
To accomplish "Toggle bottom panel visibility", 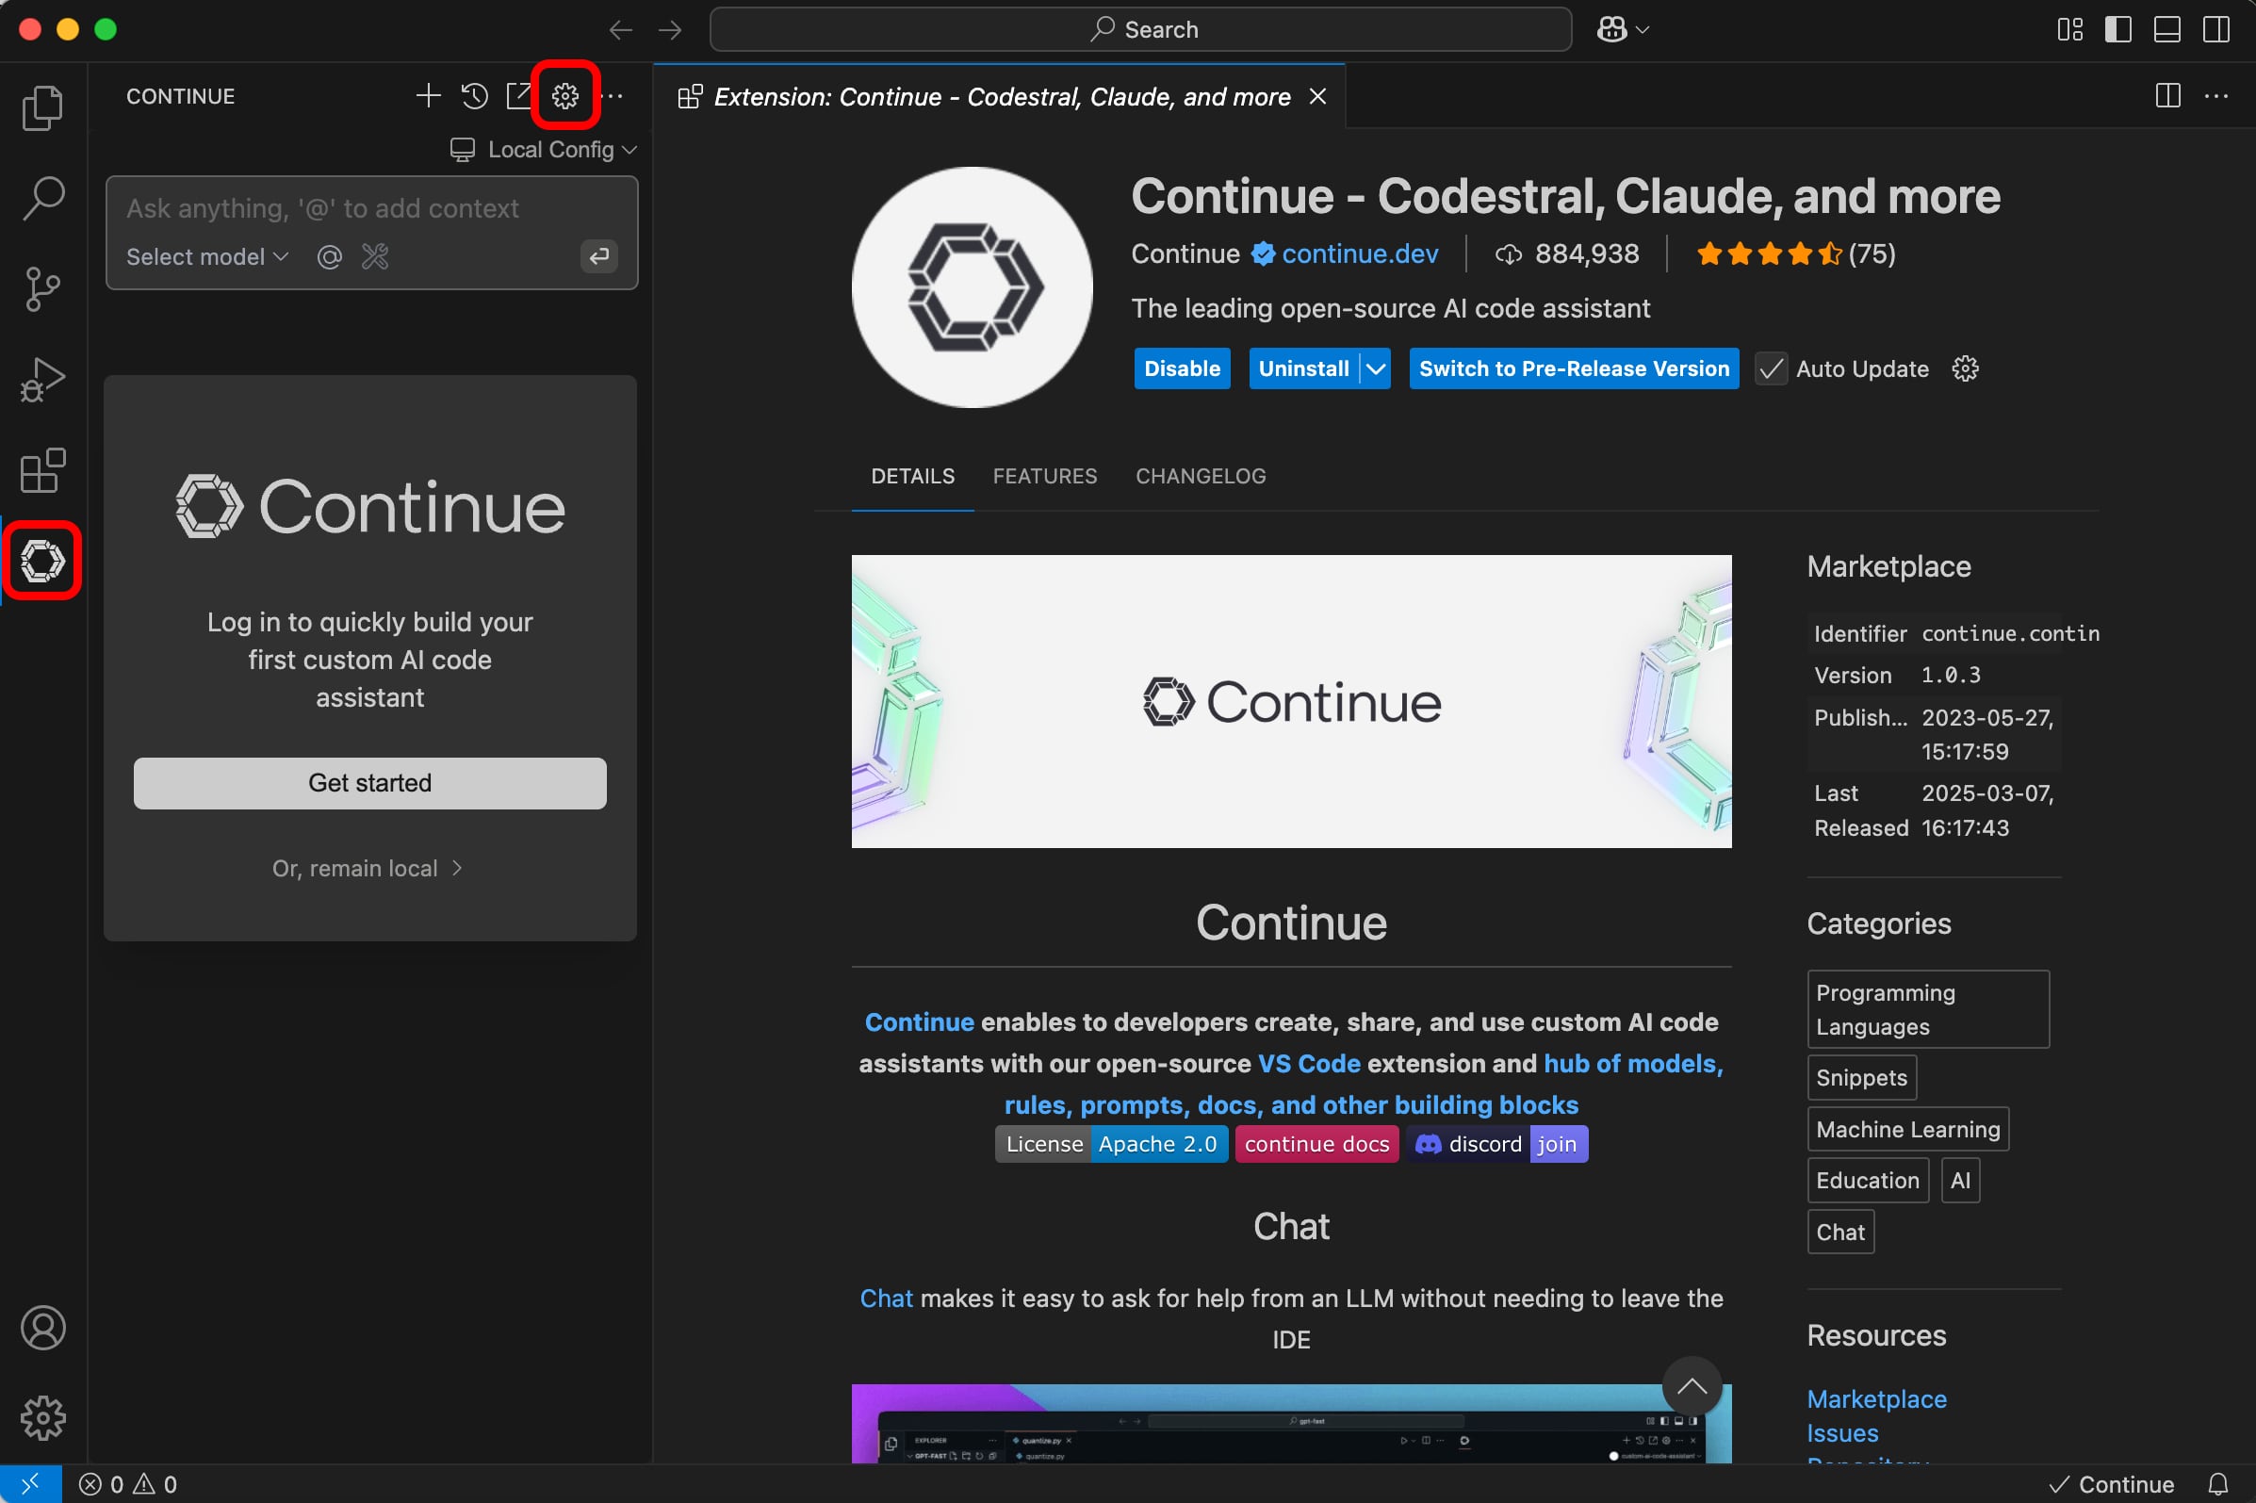I will 2166,30.
